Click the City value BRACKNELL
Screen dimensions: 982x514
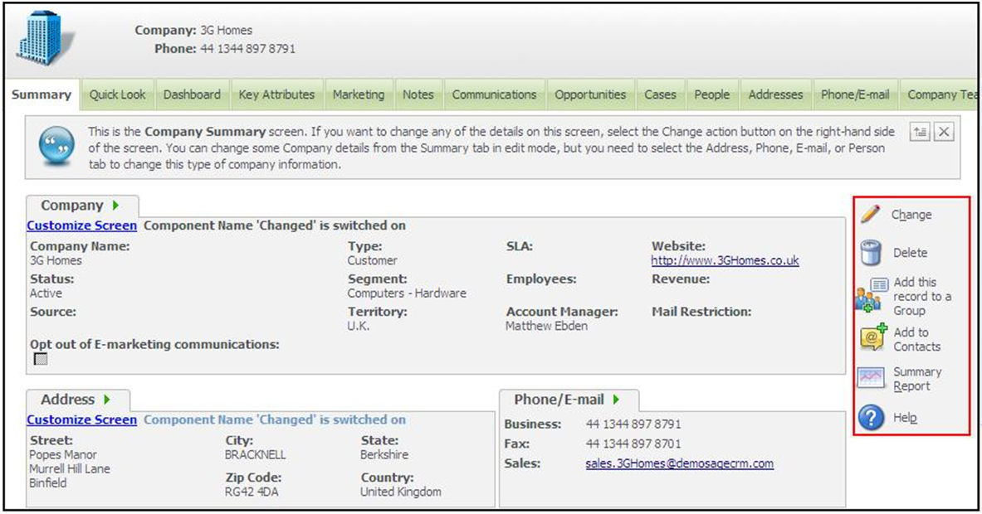256,454
